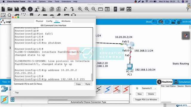The image size is (191, 107).
Task: Open the Physical tab in R3 window
Action: (x=39, y=21)
